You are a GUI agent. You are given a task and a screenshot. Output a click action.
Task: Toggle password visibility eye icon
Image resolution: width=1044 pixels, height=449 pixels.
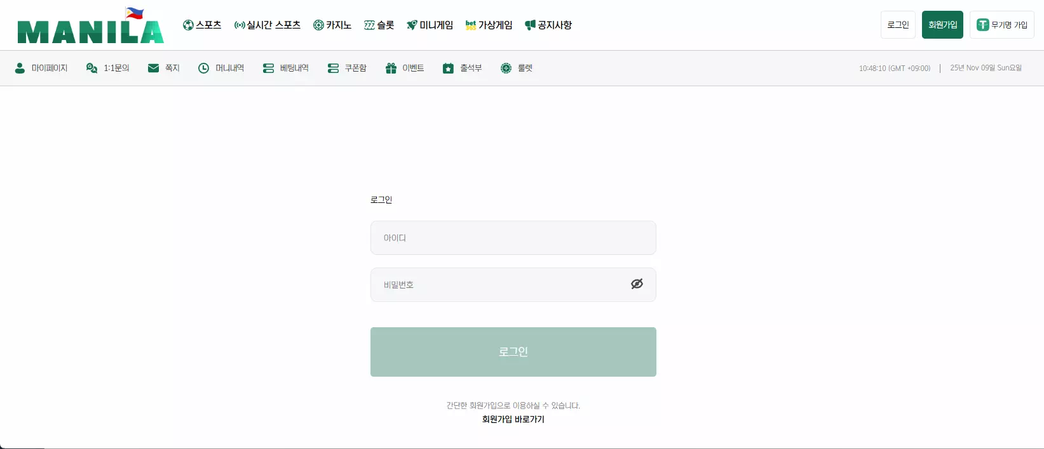[x=637, y=284]
